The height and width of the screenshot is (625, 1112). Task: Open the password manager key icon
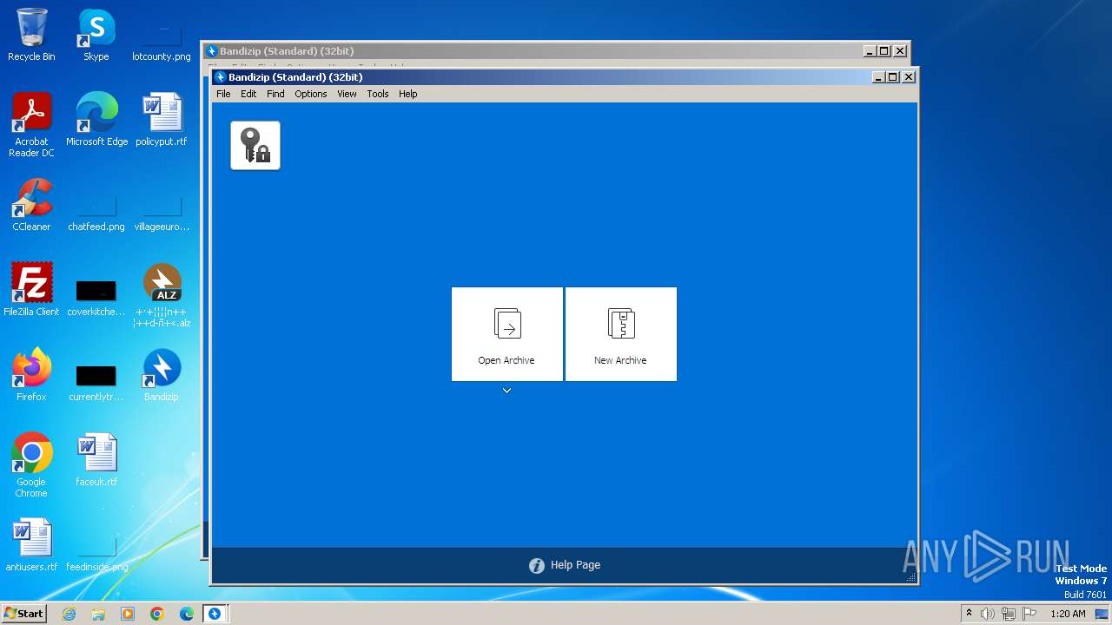click(x=255, y=145)
